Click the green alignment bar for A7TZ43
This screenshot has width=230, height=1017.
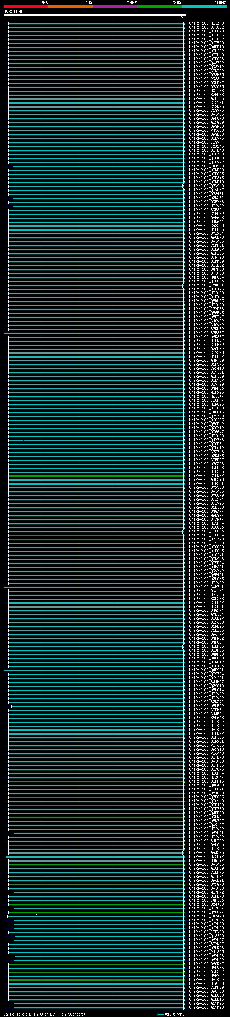(x=96, y=539)
